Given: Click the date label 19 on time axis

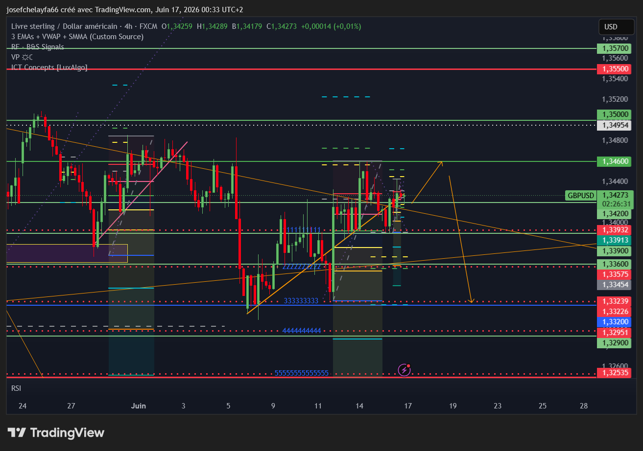Looking at the screenshot, I should point(453,406).
